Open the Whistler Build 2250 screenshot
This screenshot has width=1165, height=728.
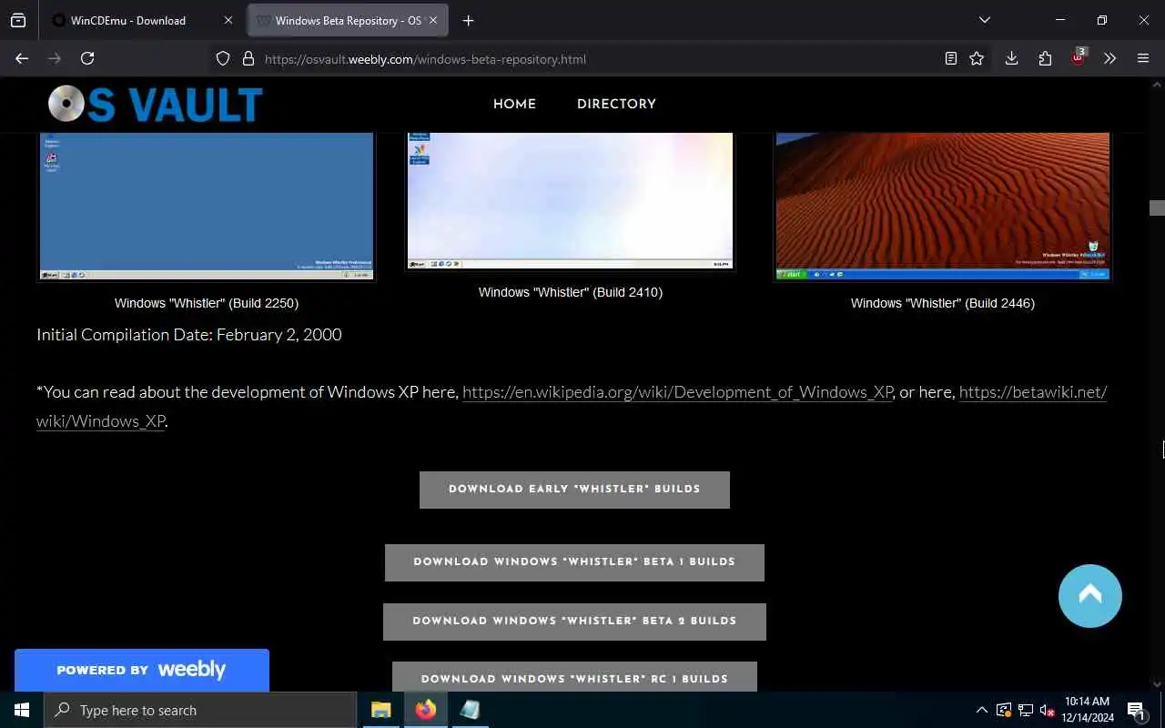[207, 207]
